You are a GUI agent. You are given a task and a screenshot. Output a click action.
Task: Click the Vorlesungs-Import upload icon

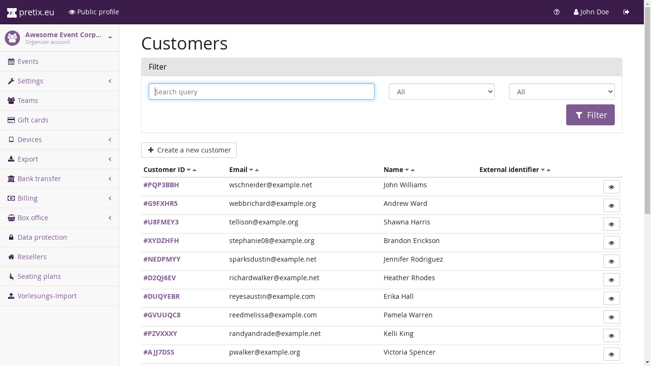click(x=11, y=296)
